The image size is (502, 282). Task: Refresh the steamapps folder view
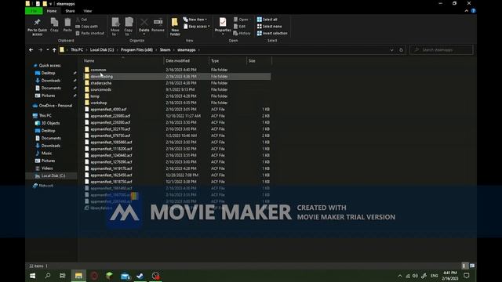401,50
